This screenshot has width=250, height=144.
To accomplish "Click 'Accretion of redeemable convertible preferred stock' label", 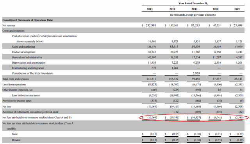I will point(30,112).
